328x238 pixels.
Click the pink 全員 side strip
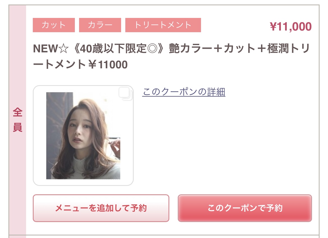[x=18, y=121]
